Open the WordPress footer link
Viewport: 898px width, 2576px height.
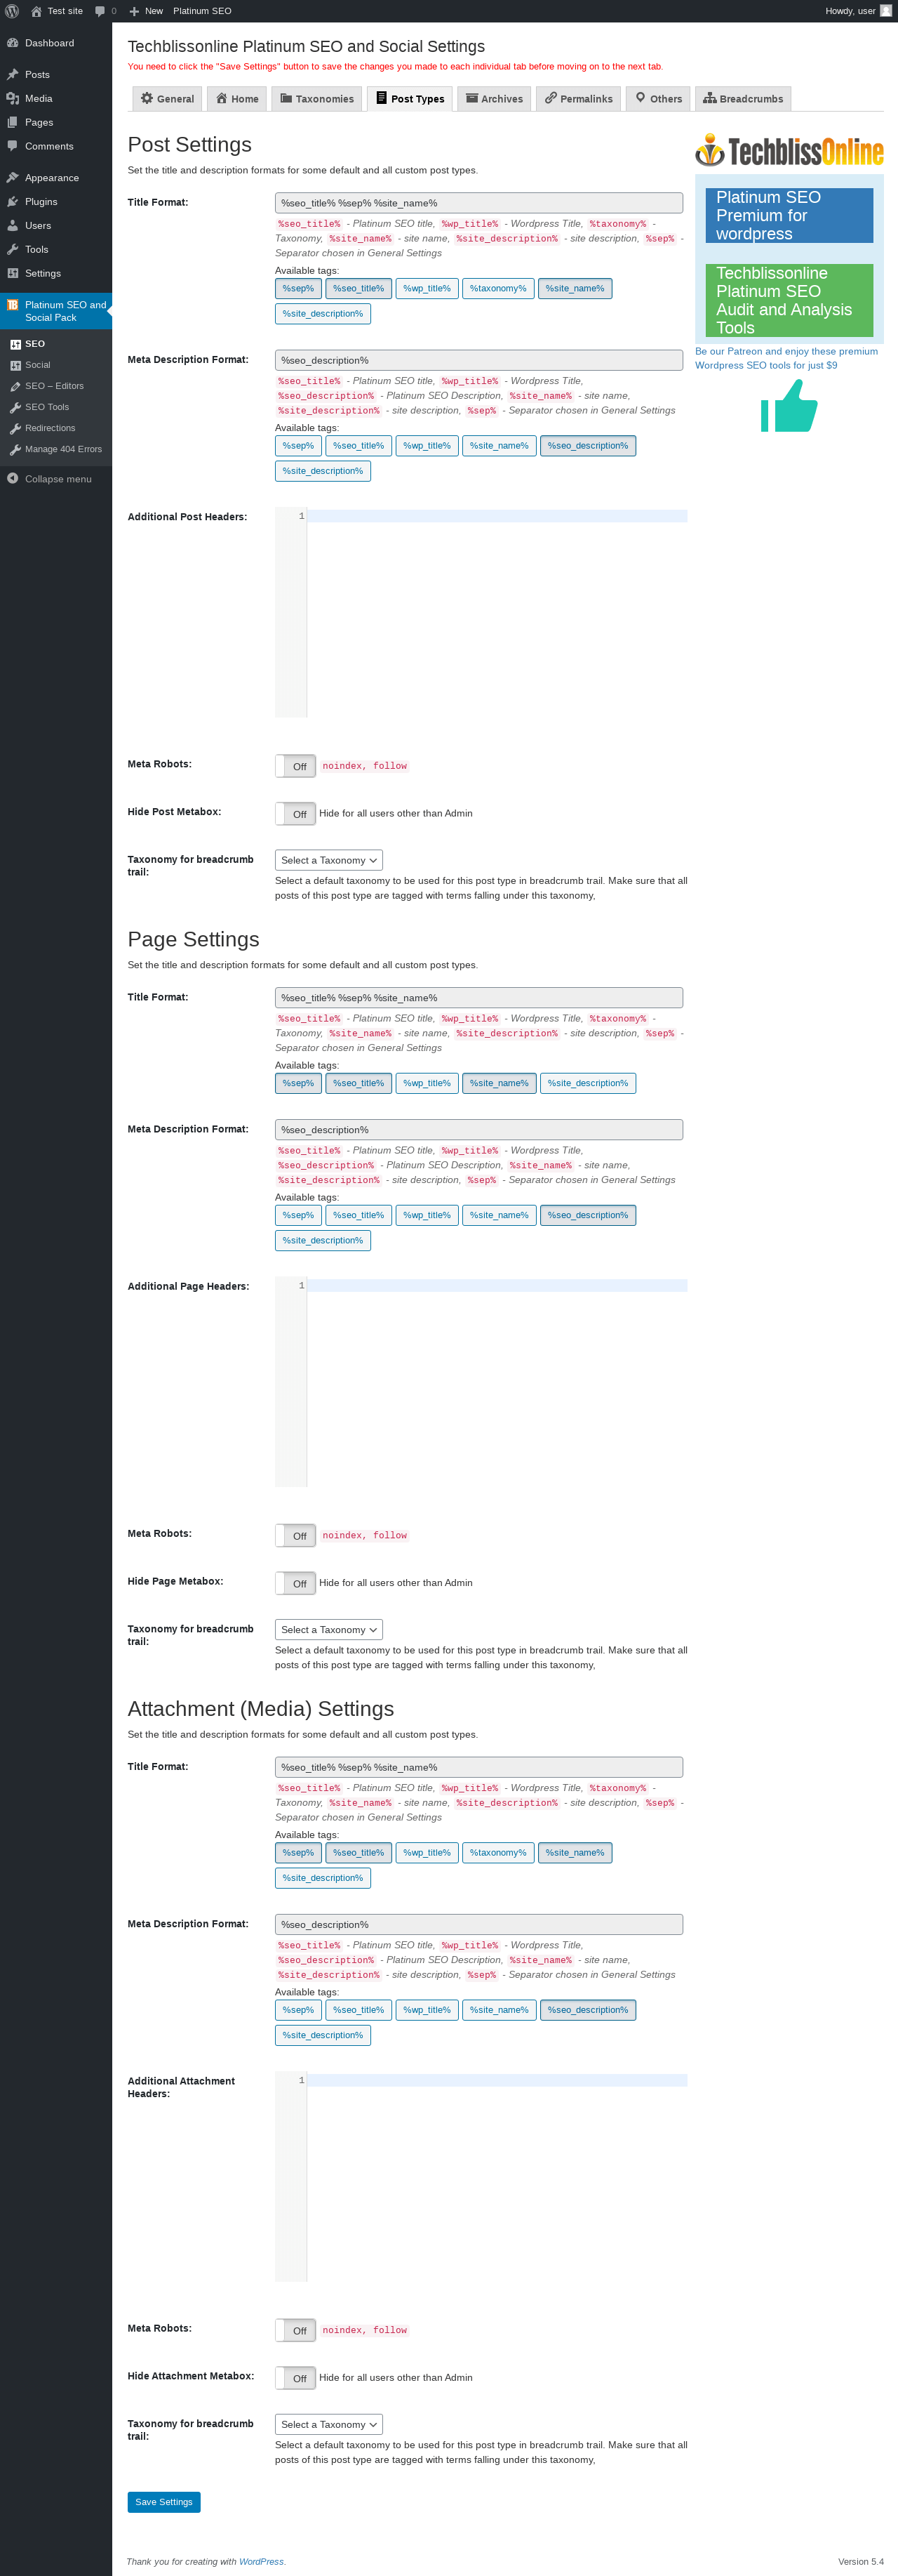click(x=261, y=2562)
